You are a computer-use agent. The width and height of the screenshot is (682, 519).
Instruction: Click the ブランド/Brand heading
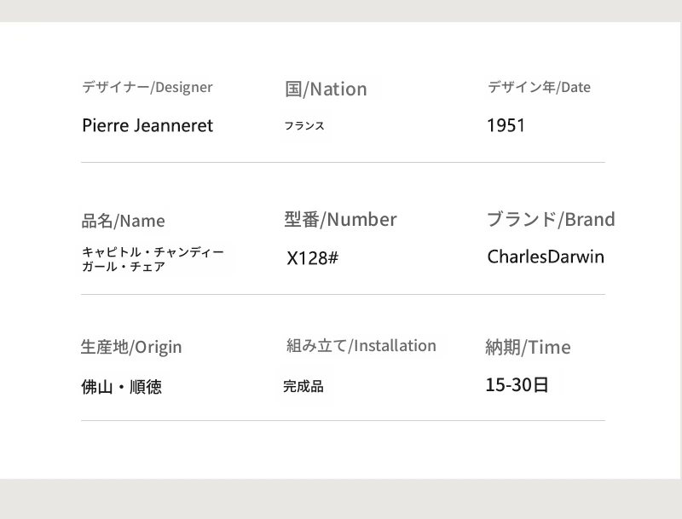pos(551,219)
